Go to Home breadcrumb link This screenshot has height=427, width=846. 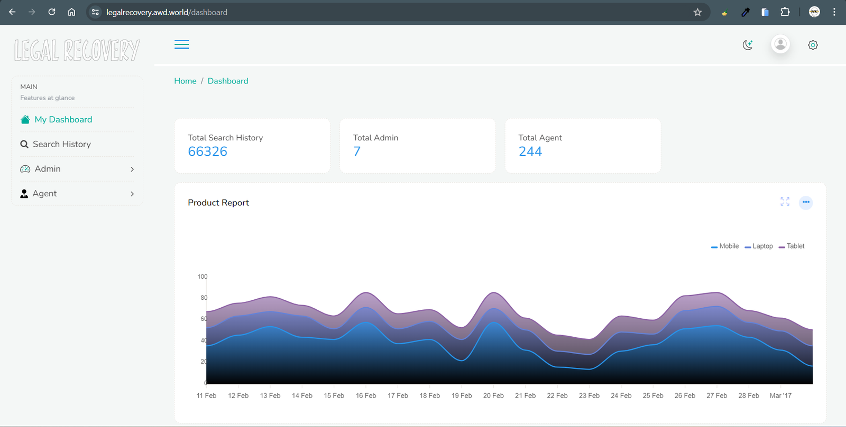185,81
